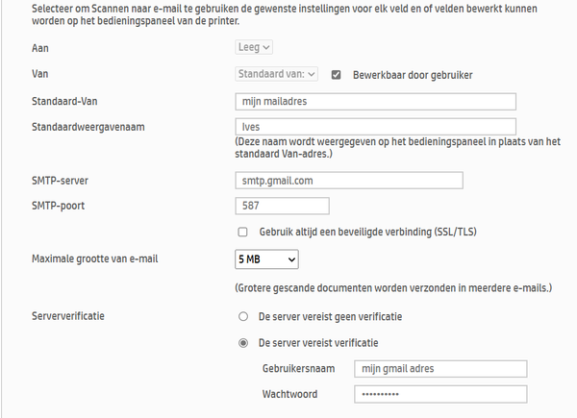Click the Wachtwoord password field
577x418 pixels.
pos(440,394)
